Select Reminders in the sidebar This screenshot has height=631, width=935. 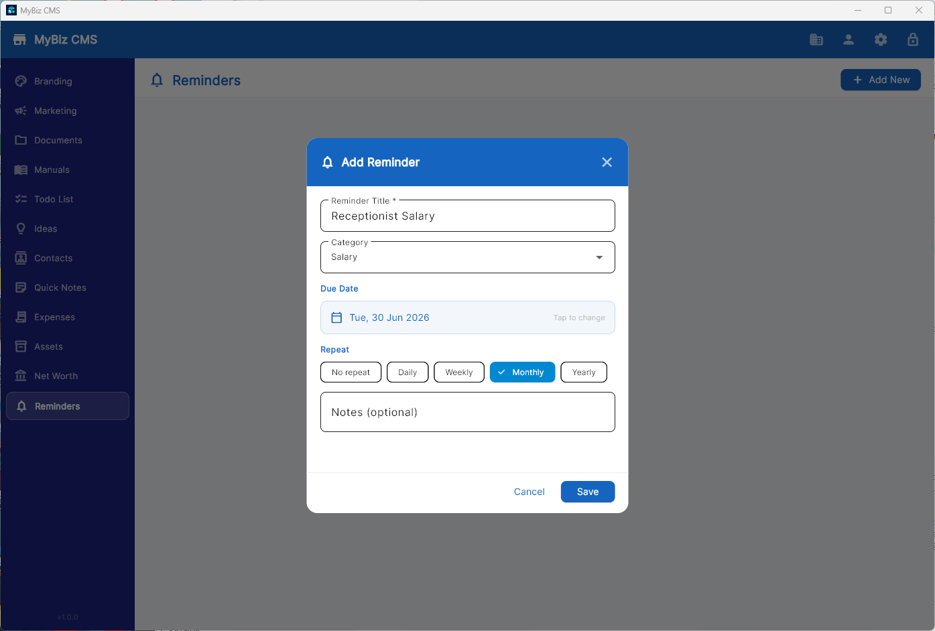(68, 406)
